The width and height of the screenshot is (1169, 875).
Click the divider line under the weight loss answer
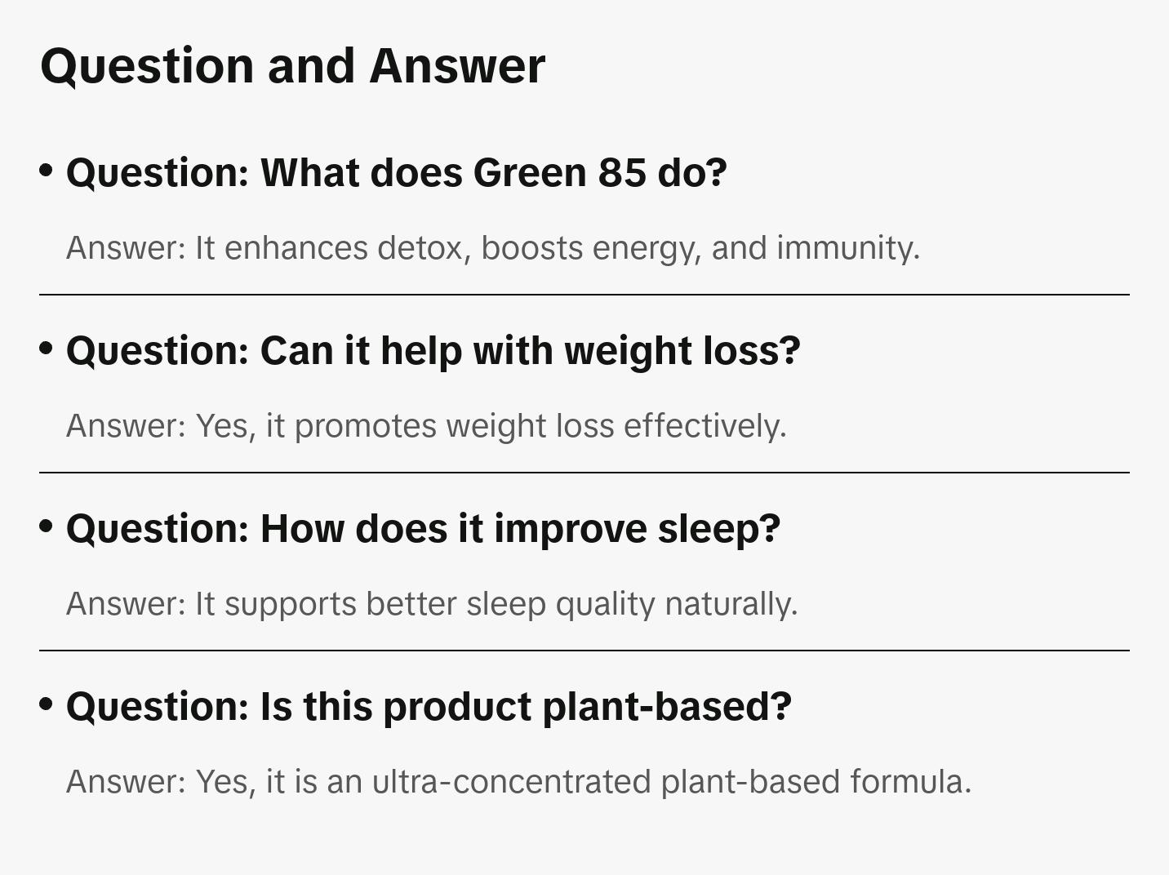point(584,473)
